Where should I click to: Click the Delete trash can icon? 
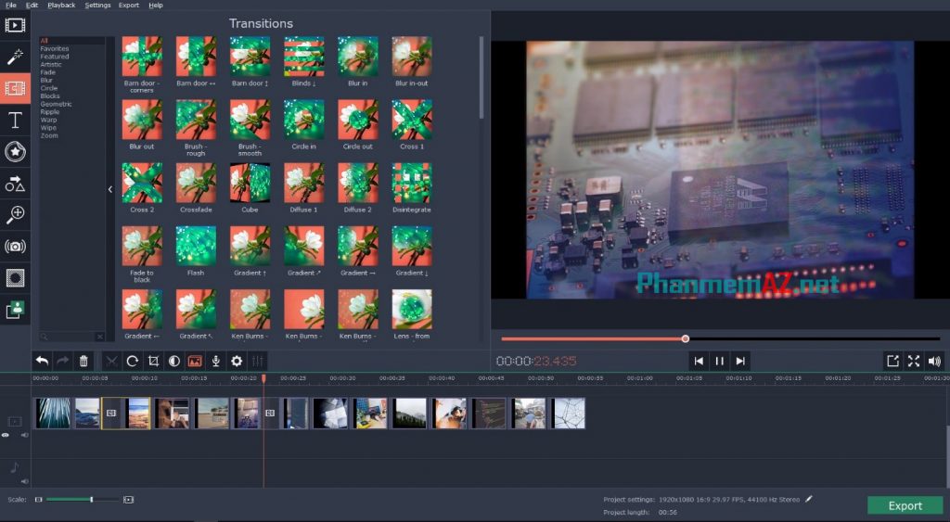tap(83, 361)
